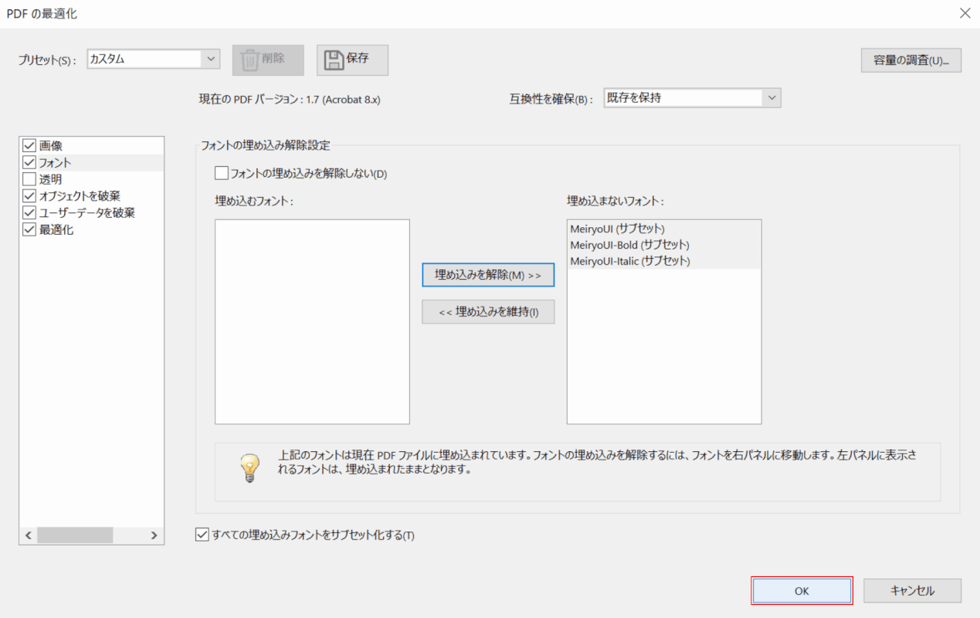Select MeiryoUI-Bold in the unembed font list
The image size is (980, 618).
click(629, 245)
